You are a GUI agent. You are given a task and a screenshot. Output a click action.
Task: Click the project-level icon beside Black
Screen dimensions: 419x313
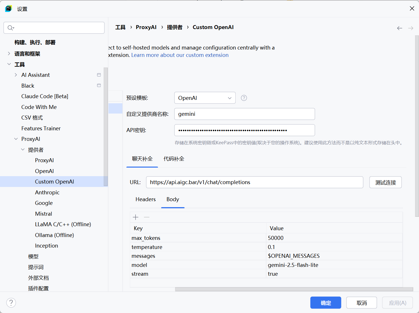coord(99,85)
